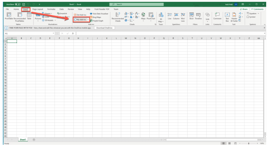268x148 pixels.
Task: Select the Sheet1 tab
Action: (23, 140)
